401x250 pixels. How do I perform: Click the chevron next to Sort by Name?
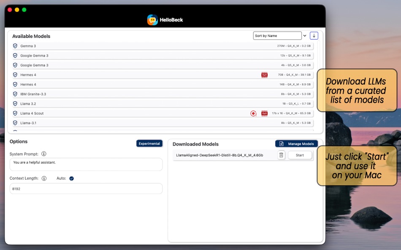tap(305, 35)
